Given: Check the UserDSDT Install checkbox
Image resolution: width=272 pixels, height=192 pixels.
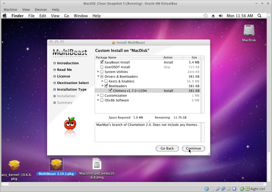Looking at the screenshot, I should (102, 67).
